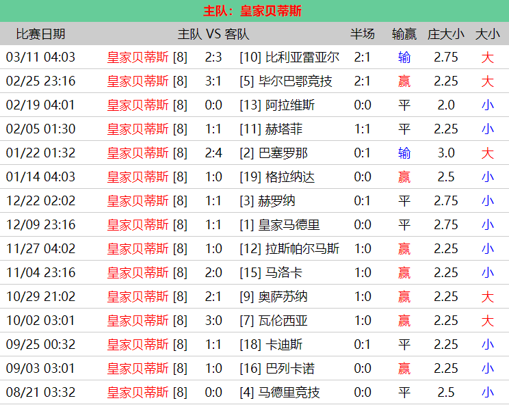Click the 3.0 handicap value
509x405 pixels.
(x=446, y=153)
